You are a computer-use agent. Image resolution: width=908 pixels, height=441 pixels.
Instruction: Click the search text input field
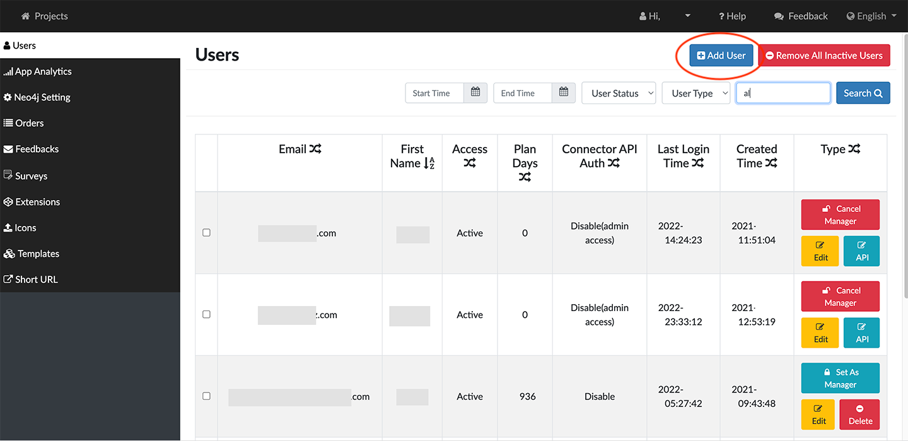click(x=783, y=93)
